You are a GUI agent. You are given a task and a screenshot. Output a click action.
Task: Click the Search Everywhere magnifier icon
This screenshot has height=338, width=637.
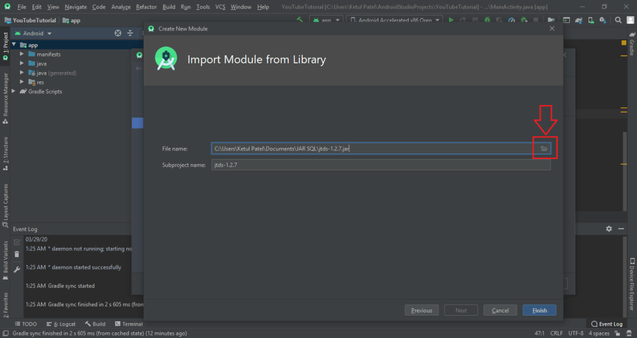pos(619,20)
